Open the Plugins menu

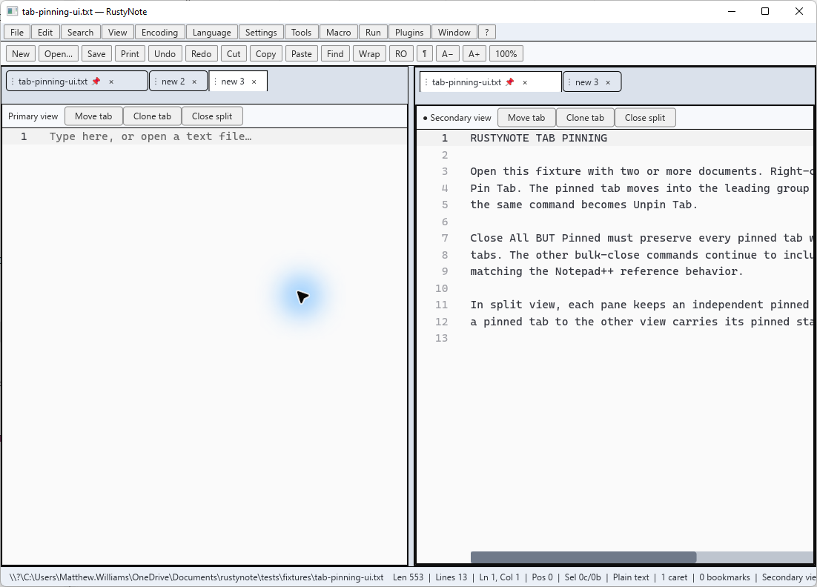(409, 33)
